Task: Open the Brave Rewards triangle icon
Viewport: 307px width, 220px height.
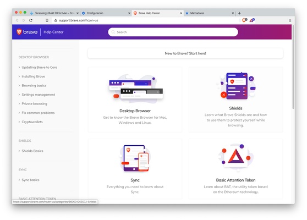Action: (252, 20)
